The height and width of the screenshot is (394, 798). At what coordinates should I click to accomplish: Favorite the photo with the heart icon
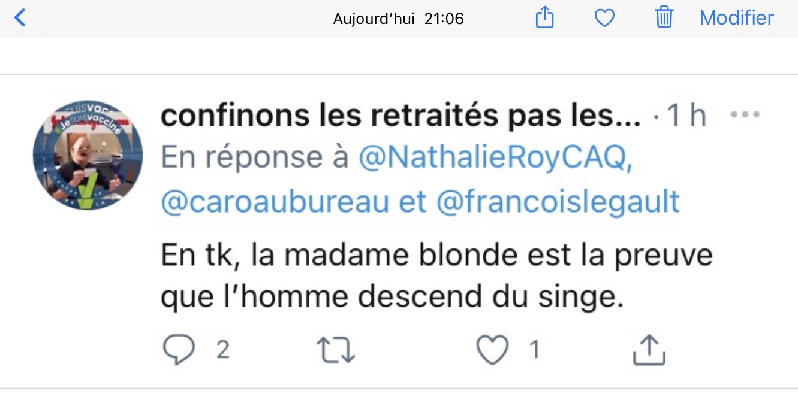point(604,19)
